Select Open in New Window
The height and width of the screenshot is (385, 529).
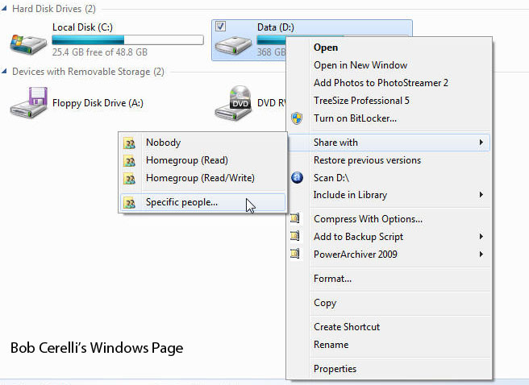(x=389, y=65)
